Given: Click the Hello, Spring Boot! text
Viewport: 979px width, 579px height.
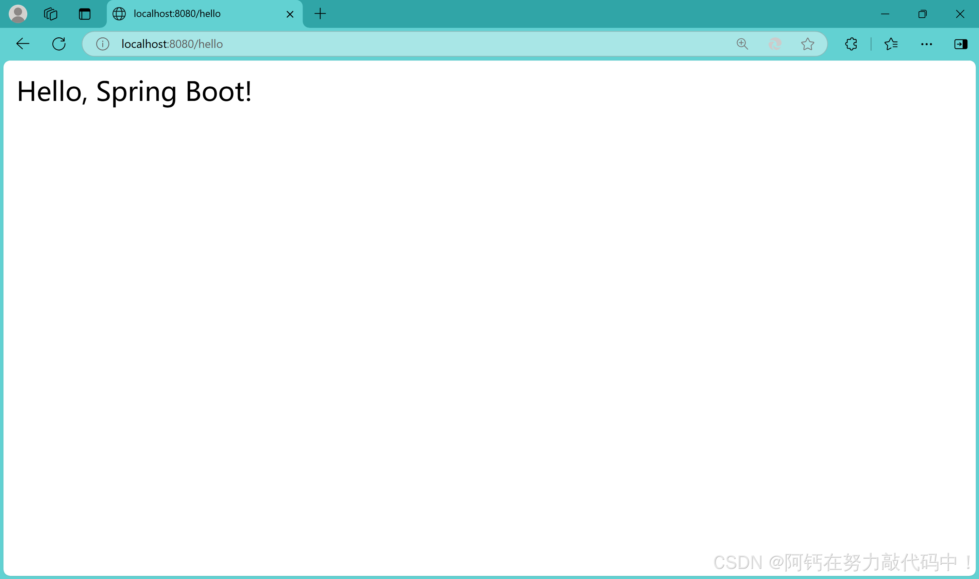Looking at the screenshot, I should click(x=135, y=91).
